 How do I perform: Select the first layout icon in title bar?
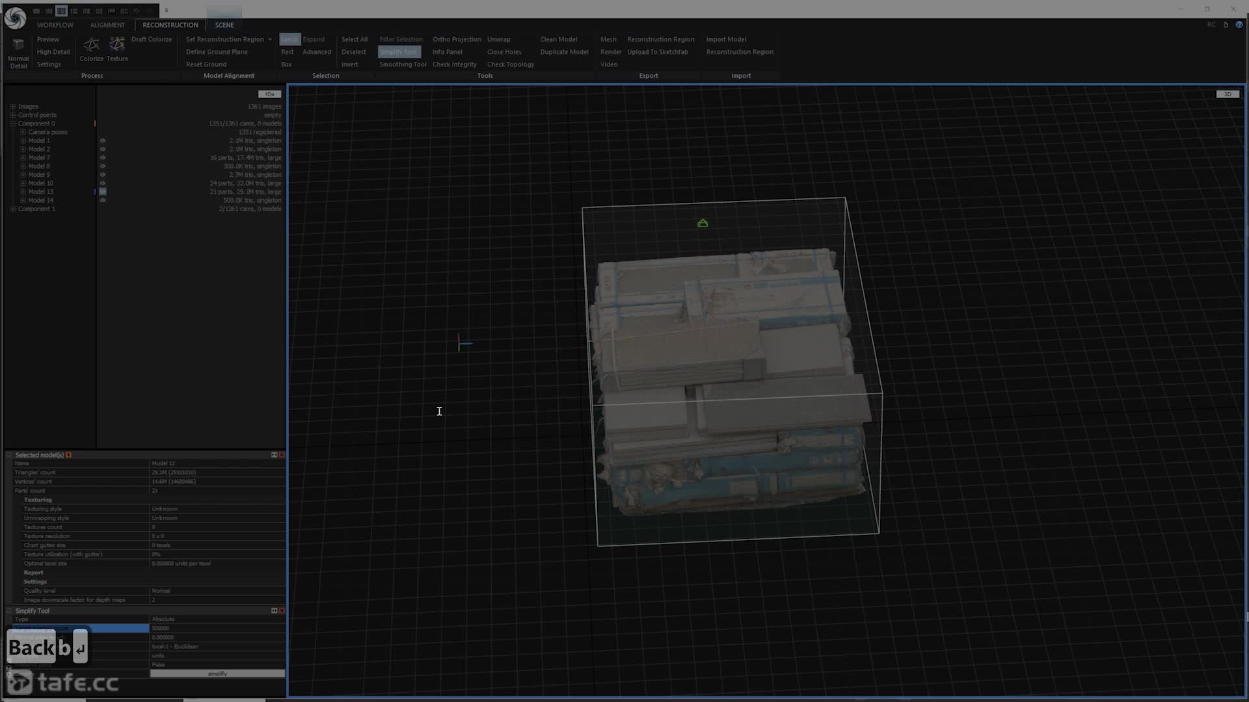[x=36, y=10]
